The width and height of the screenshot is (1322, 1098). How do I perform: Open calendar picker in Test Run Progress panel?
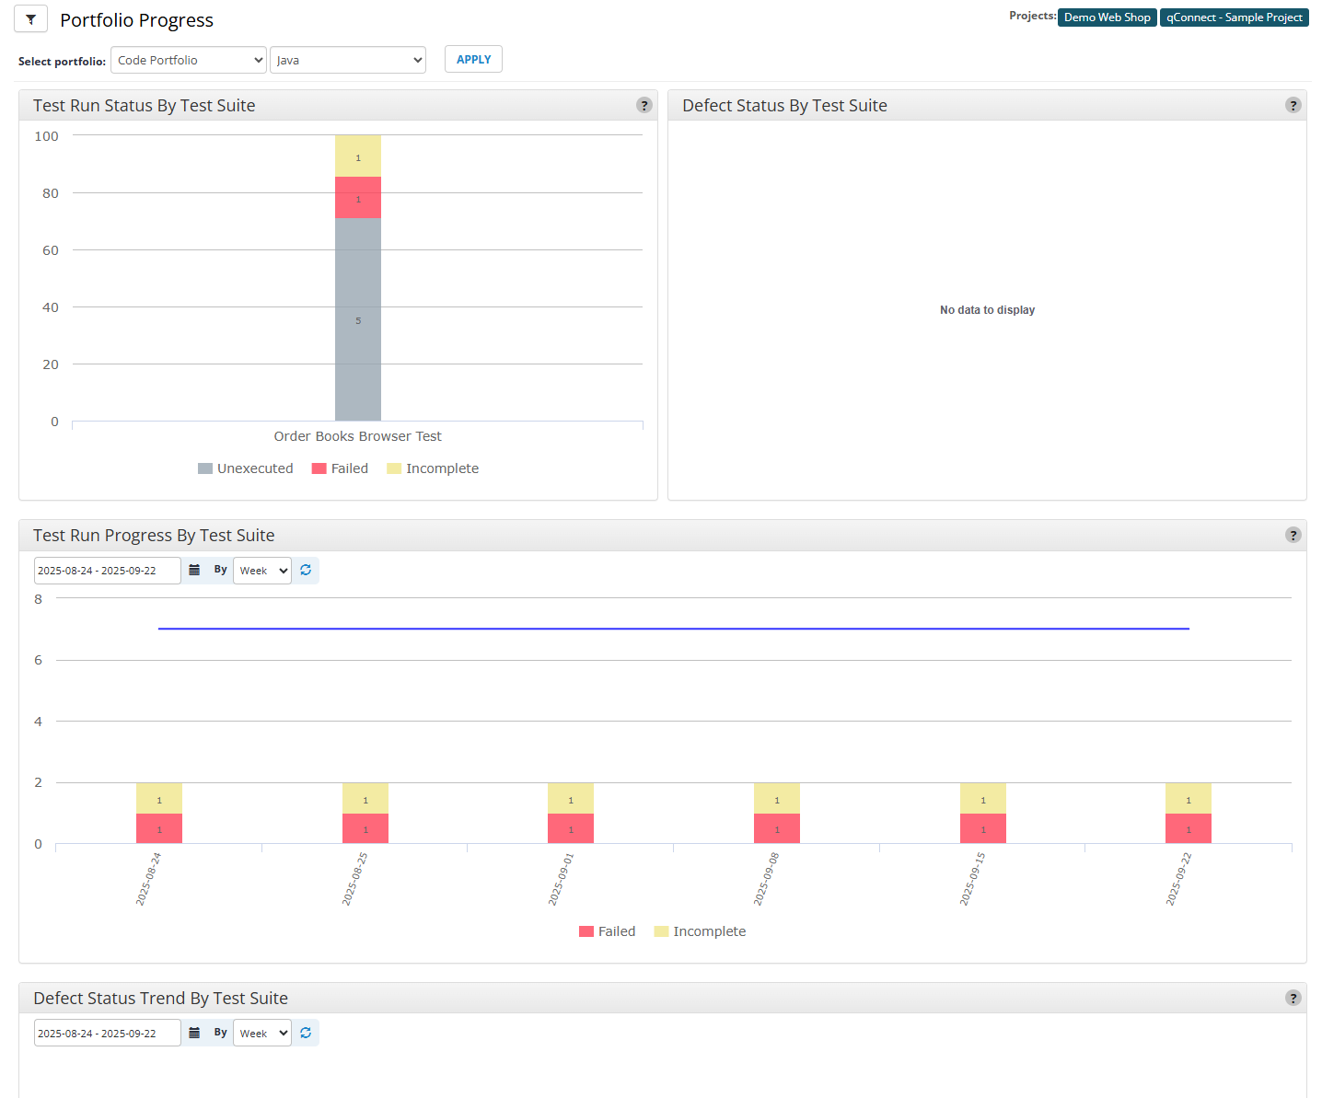click(194, 571)
